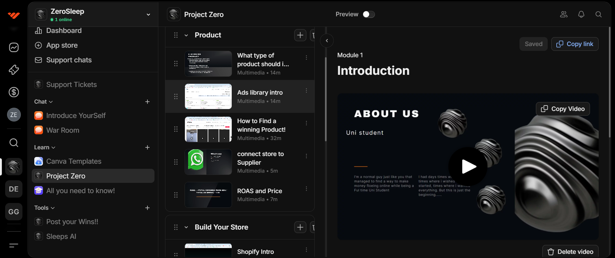Viewport: 615px width, 258px height.
Task: Open search from the left rail
Action: pos(14,143)
